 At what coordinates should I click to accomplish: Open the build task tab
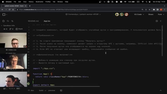[x=42, y=91]
